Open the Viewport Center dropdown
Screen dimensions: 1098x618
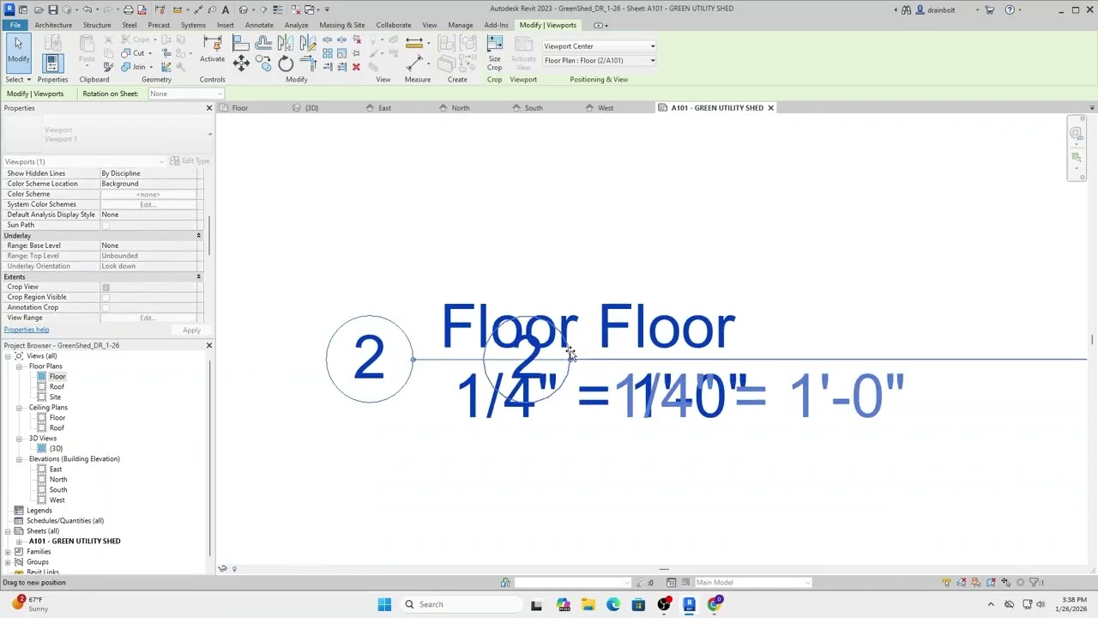(x=600, y=46)
